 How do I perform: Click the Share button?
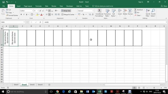click(x=164, y=6)
